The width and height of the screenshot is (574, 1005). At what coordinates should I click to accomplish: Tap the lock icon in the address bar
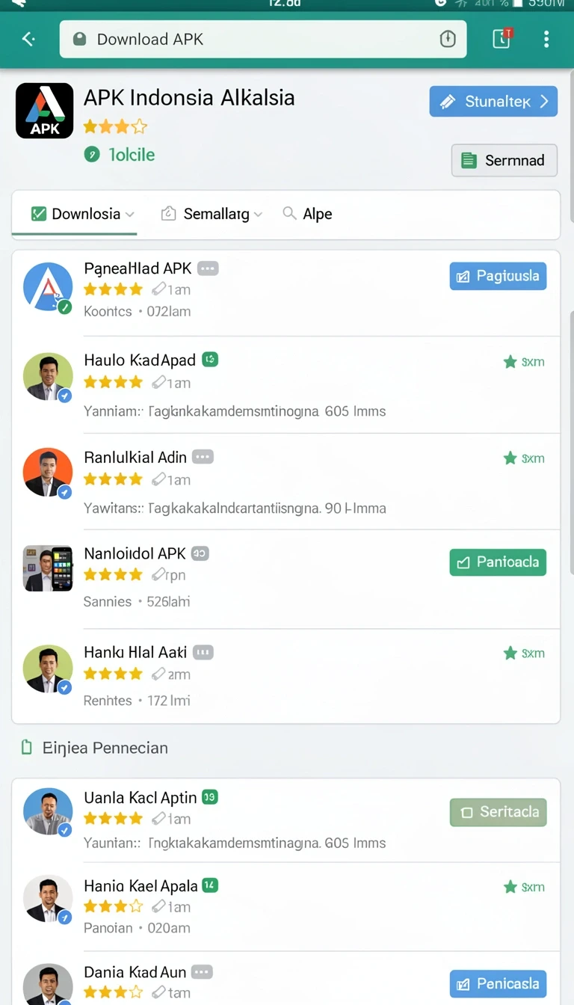(79, 39)
